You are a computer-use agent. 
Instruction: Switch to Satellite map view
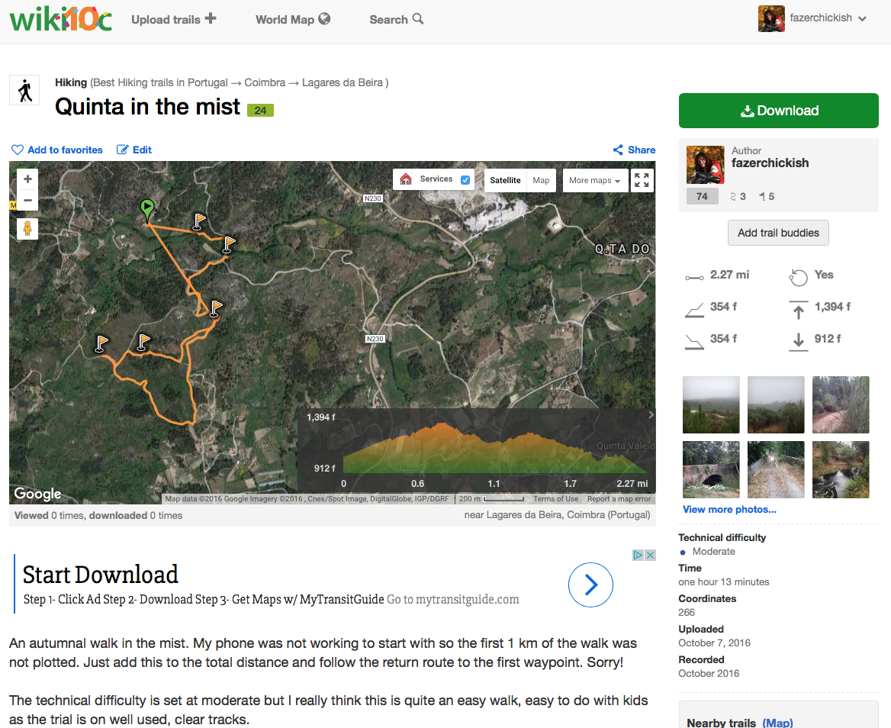505,180
